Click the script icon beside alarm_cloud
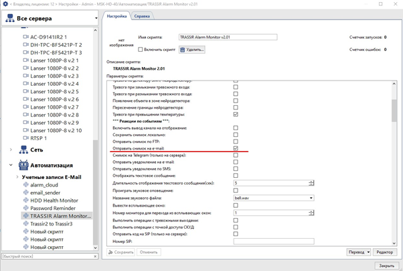The width and height of the screenshot is (403, 271). (25, 184)
